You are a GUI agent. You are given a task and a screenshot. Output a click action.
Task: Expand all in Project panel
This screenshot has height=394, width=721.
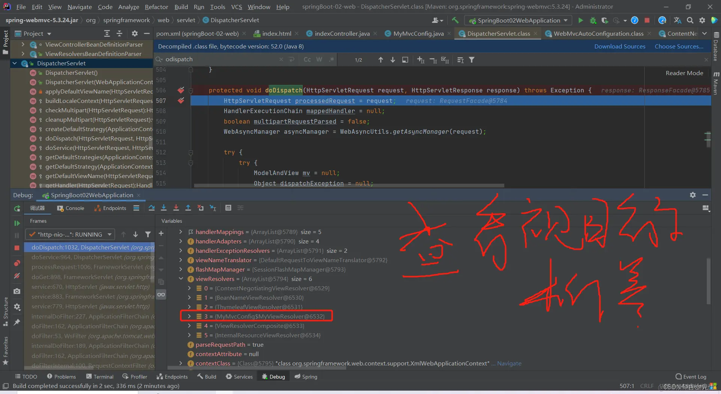[x=107, y=34]
